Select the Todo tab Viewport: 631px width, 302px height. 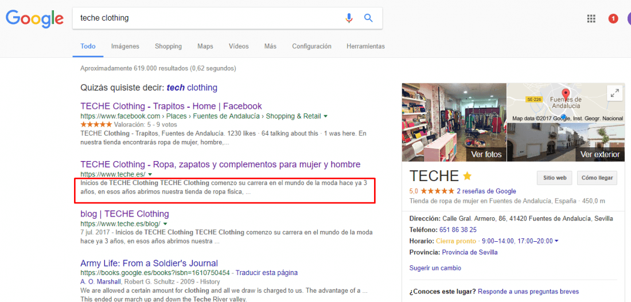pos(88,46)
